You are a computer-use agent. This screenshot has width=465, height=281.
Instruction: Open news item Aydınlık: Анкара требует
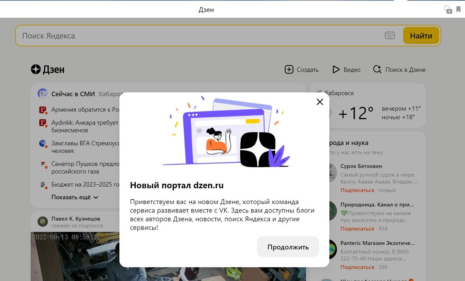tap(85, 126)
